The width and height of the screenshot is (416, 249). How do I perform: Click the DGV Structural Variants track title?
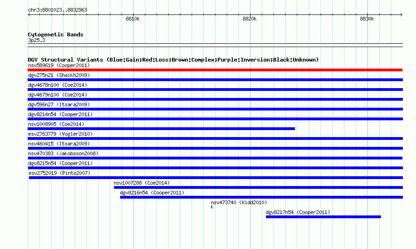tap(173, 60)
